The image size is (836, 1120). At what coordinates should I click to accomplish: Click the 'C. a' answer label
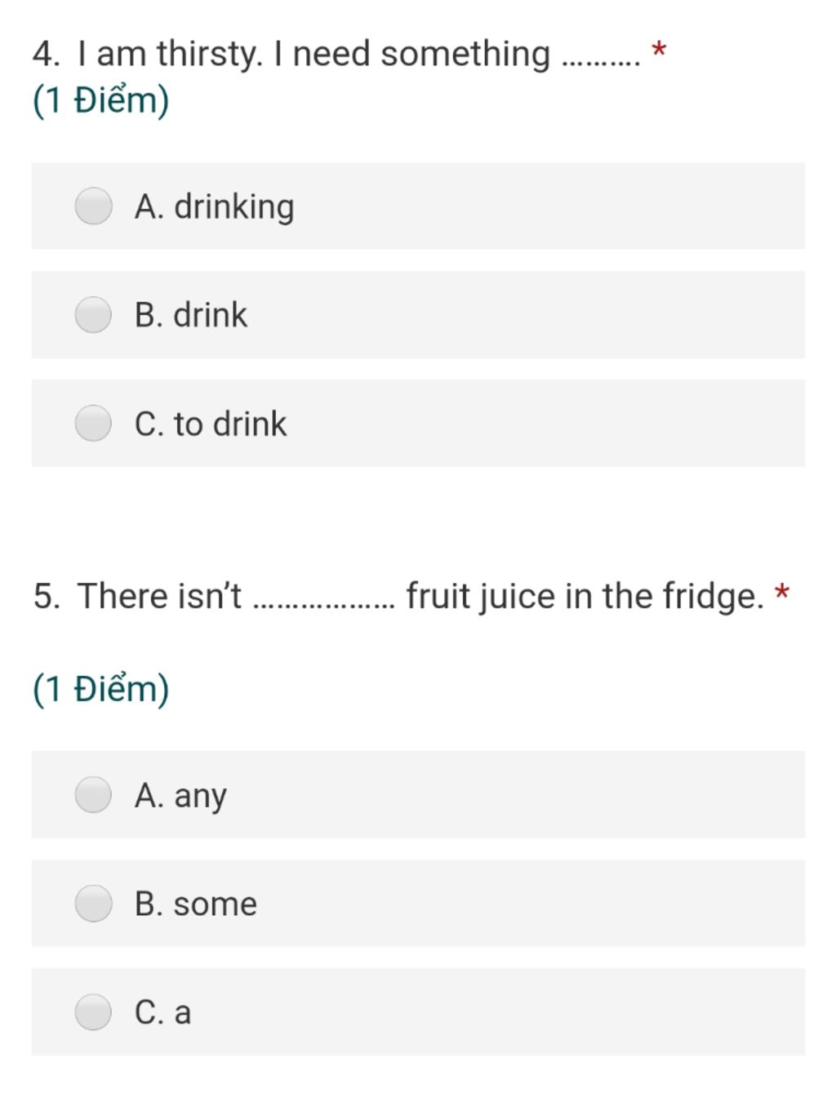pyautogui.click(x=162, y=1012)
